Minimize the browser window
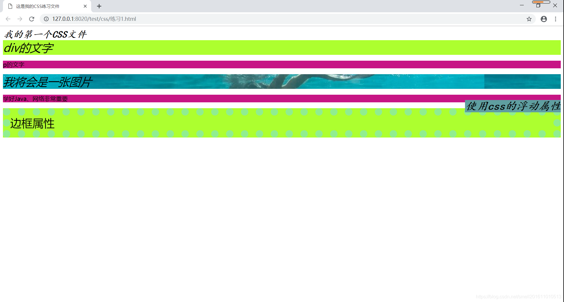This screenshot has width=564, height=302. 522,5
